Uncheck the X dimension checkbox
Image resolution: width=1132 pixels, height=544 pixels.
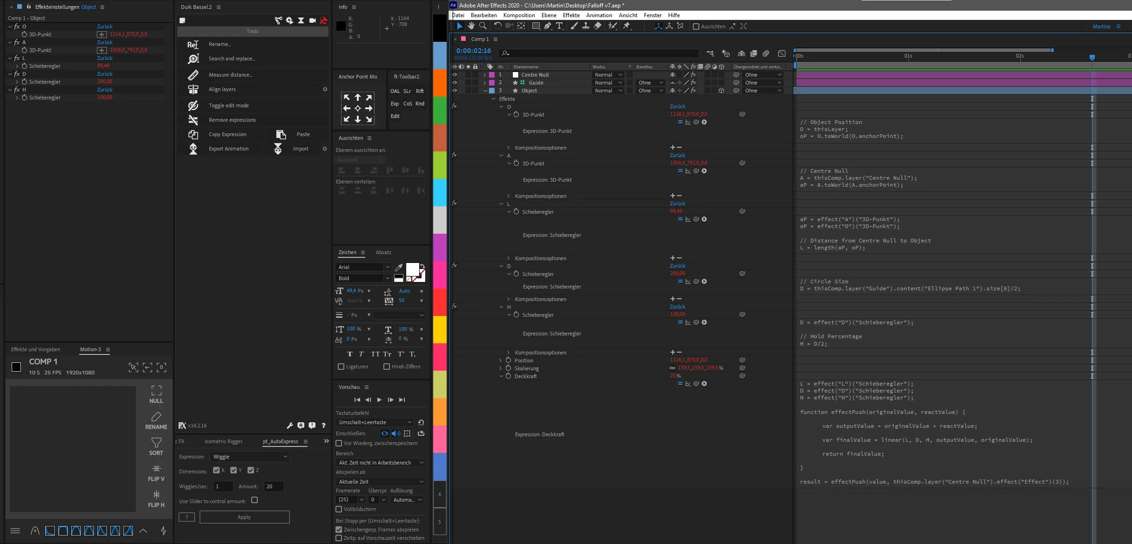coord(216,470)
